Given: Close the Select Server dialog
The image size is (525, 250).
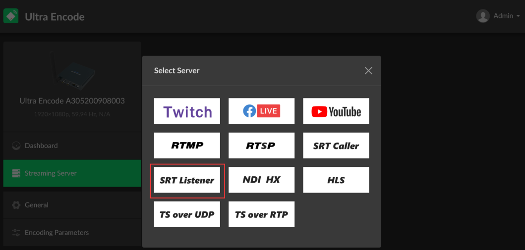Looking at the screenshot, I should click(368, 70).
